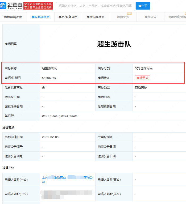Image resolution: width=186 pixels, height=204 pixels.
Task: Click the 国际注册日期 label
Action: click(14, 107)
